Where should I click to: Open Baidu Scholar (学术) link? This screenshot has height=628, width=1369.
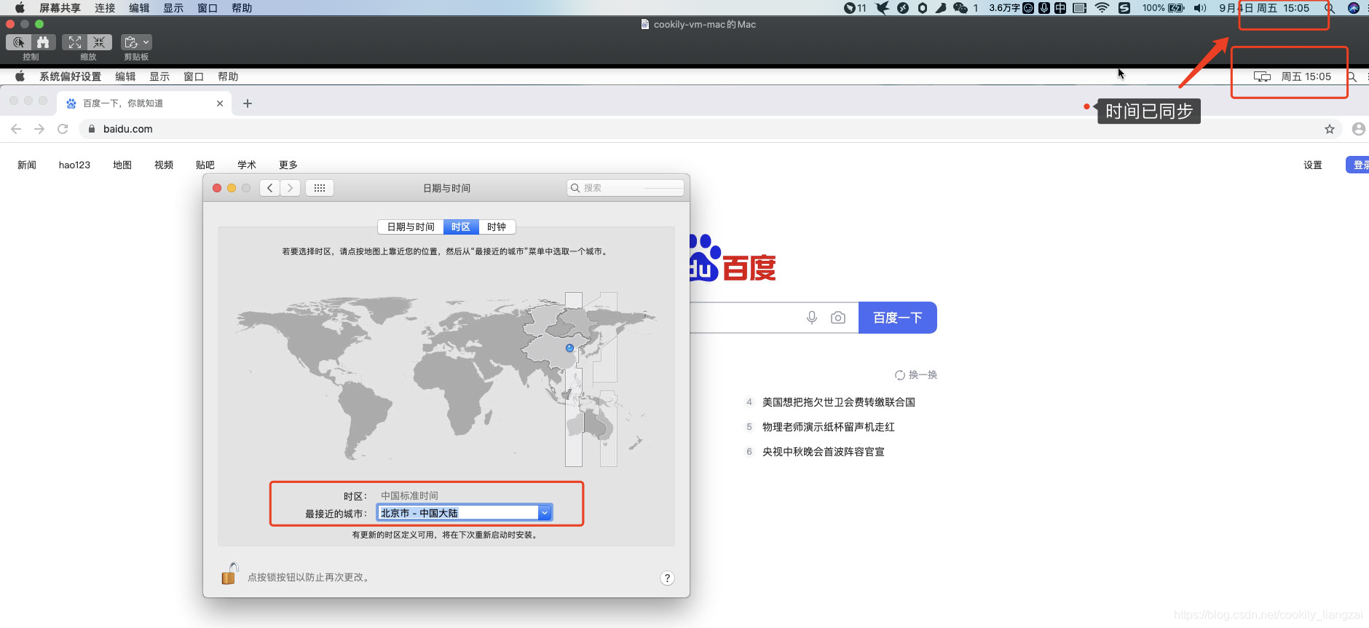pyautogui.click(x=247, y=165)
